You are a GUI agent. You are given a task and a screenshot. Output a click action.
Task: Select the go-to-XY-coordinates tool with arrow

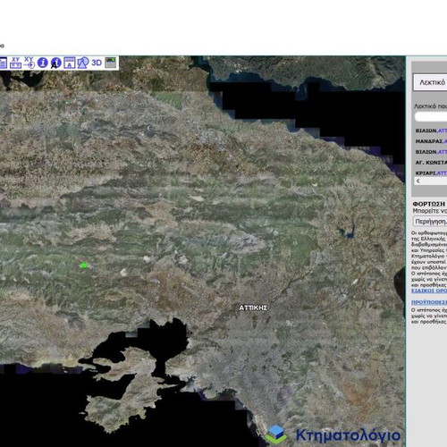(30, 63)
